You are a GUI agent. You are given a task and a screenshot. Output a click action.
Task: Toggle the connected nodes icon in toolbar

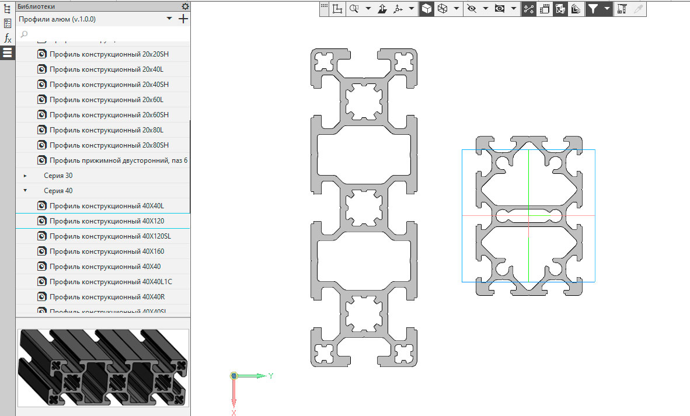[529, 9]
